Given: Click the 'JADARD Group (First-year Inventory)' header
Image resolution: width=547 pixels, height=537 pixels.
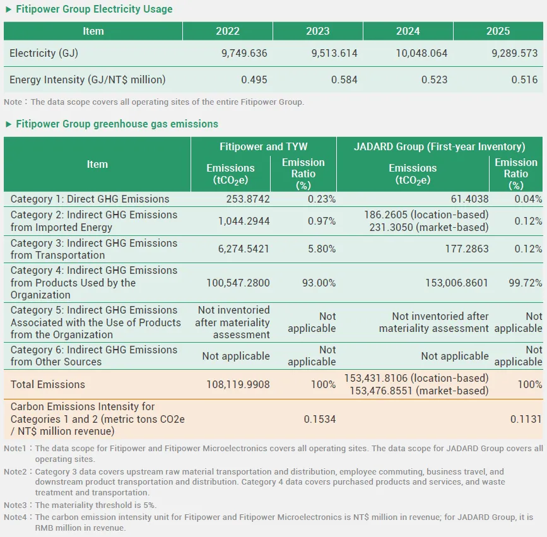Looking at the screenshot, I should click(440, 146).
